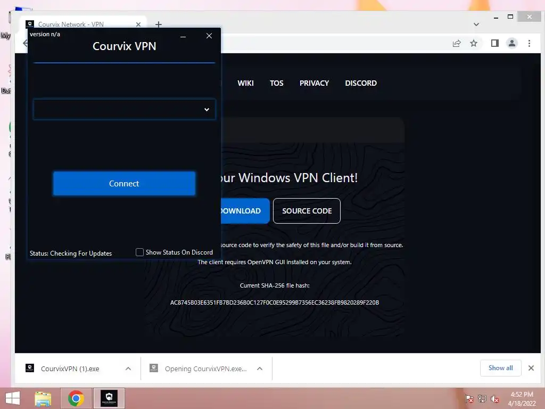Viewport: 545px width, 409px height.
Task: Expand options for CourvixVPN (1).exe download
Action: click(128, 369)
